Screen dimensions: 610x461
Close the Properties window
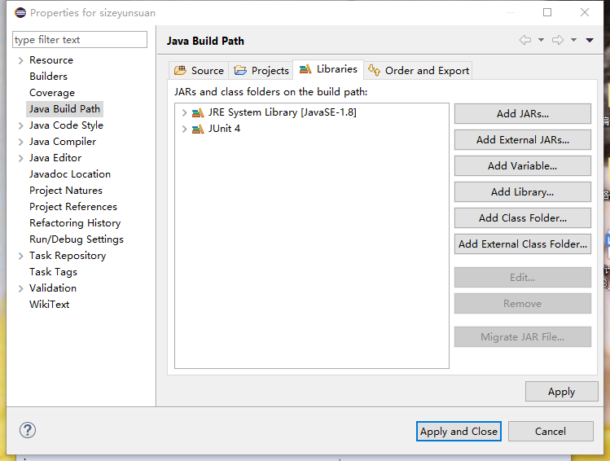(x=584, y=12)
